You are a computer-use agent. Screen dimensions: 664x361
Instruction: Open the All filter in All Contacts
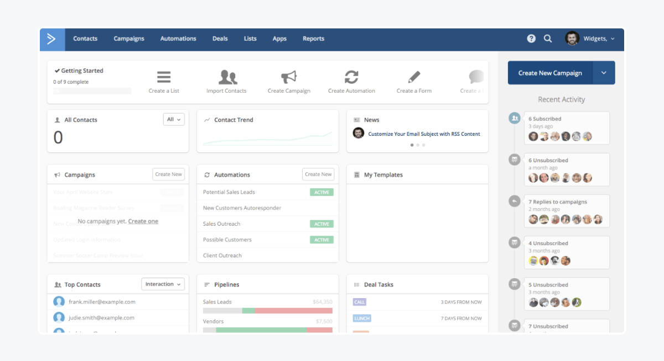(x=174, y=119)
